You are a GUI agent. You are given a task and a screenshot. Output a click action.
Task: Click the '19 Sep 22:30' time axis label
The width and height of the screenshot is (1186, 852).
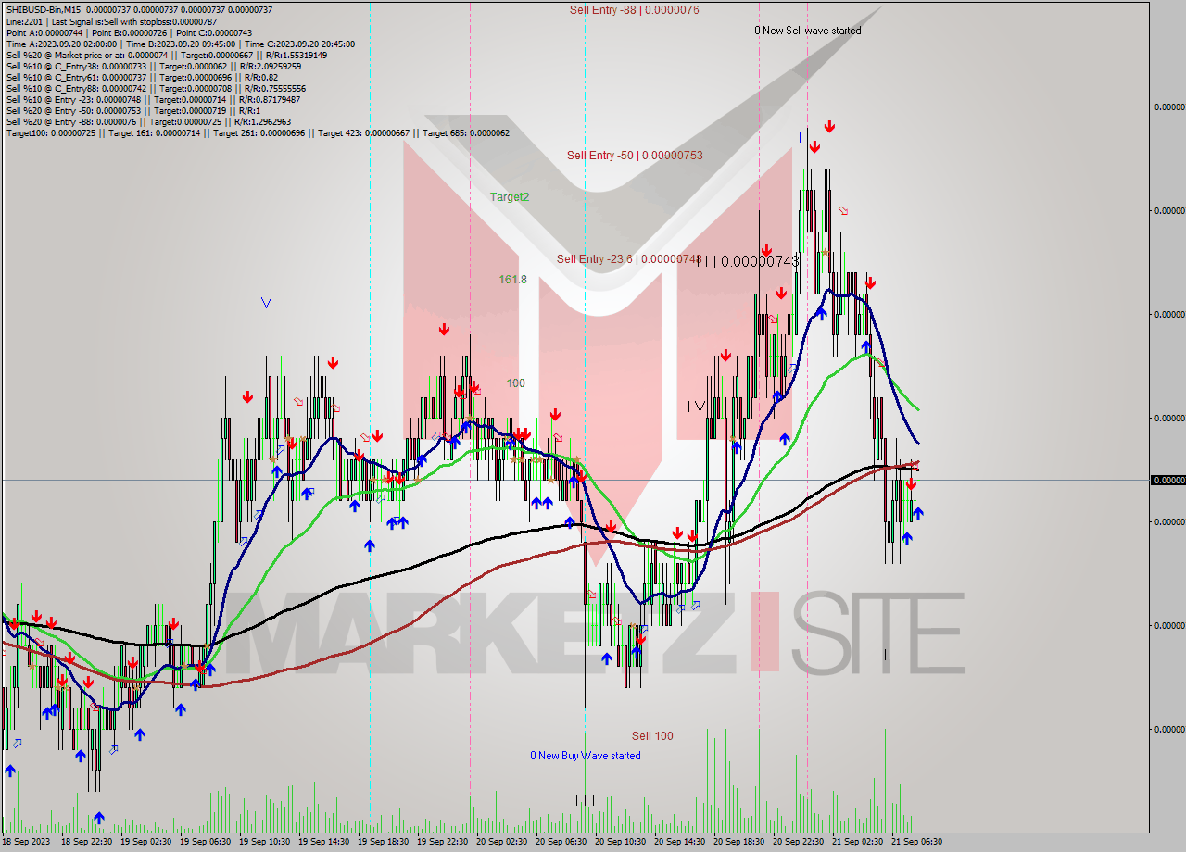tap(443, 842)
